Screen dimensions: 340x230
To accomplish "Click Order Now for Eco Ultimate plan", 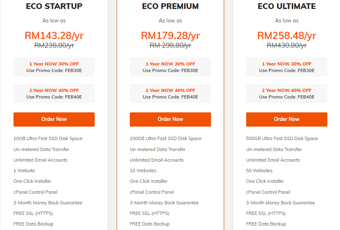I will click(287, 119).
